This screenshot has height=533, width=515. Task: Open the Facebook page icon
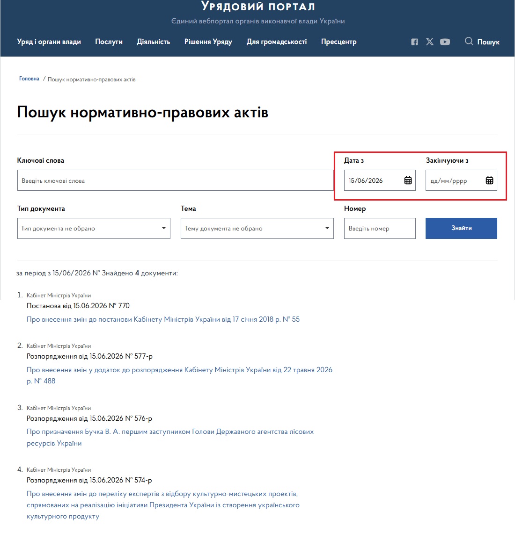tap(414, 42)
